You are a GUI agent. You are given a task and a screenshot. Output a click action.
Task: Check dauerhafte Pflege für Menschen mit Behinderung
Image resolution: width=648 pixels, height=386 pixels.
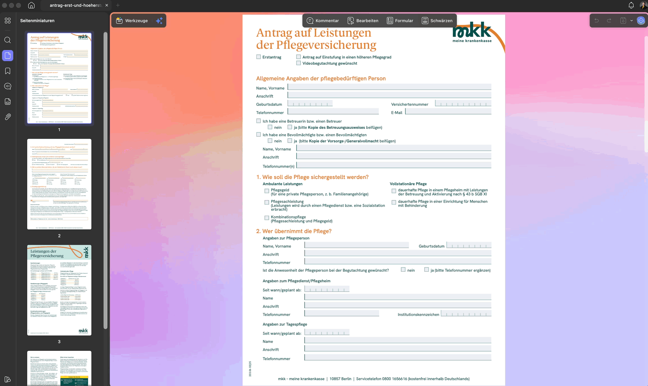[394, 202]
